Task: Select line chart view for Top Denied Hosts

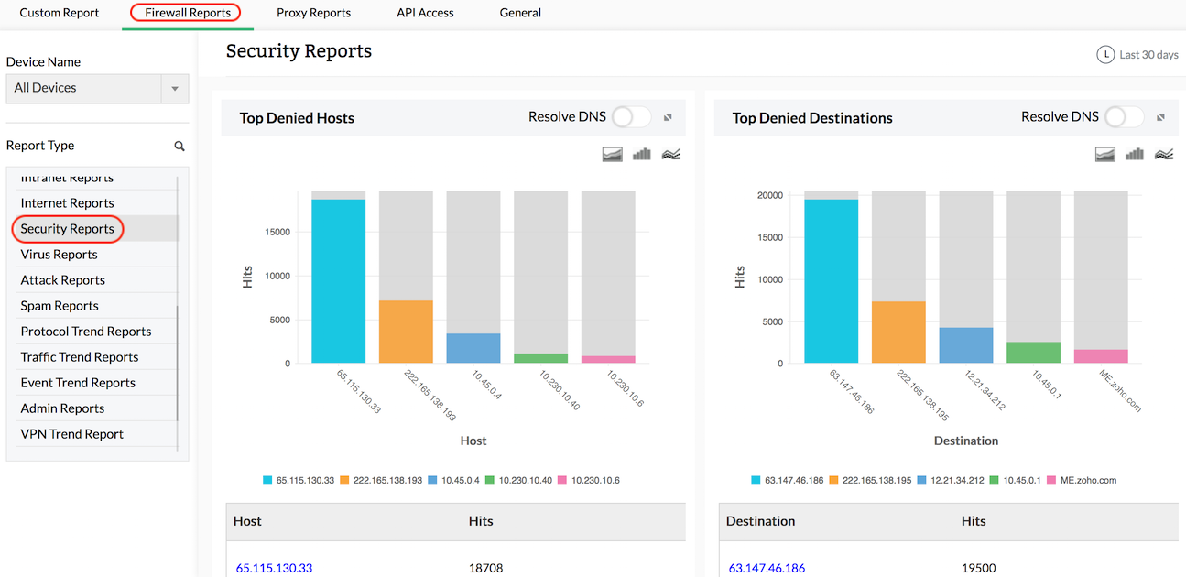Action: 670,154
